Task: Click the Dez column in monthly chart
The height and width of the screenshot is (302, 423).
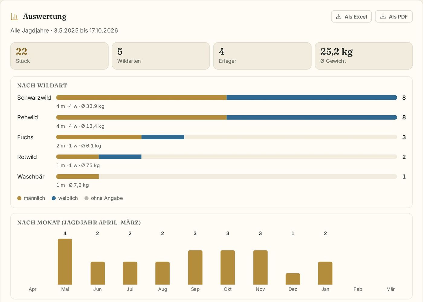Action: [293, 279]
